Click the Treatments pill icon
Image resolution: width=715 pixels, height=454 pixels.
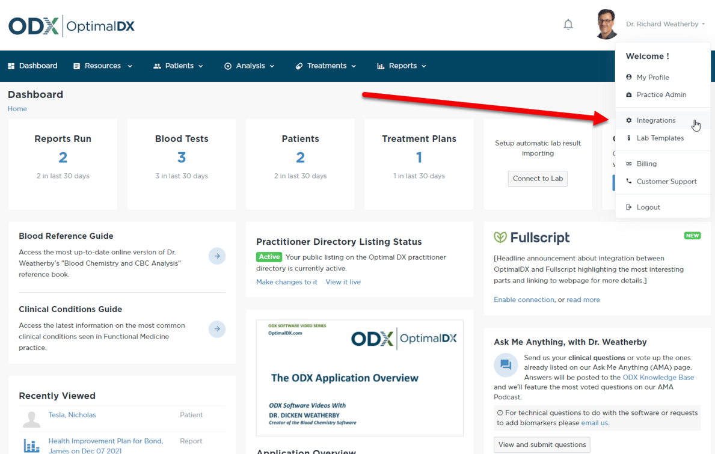299,66
